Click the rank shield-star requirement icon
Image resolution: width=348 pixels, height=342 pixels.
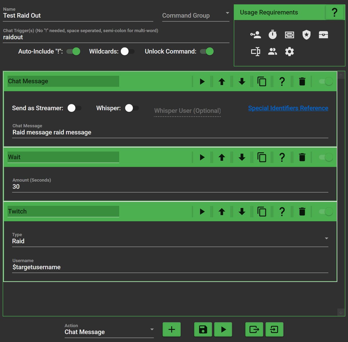pos(306,35)
